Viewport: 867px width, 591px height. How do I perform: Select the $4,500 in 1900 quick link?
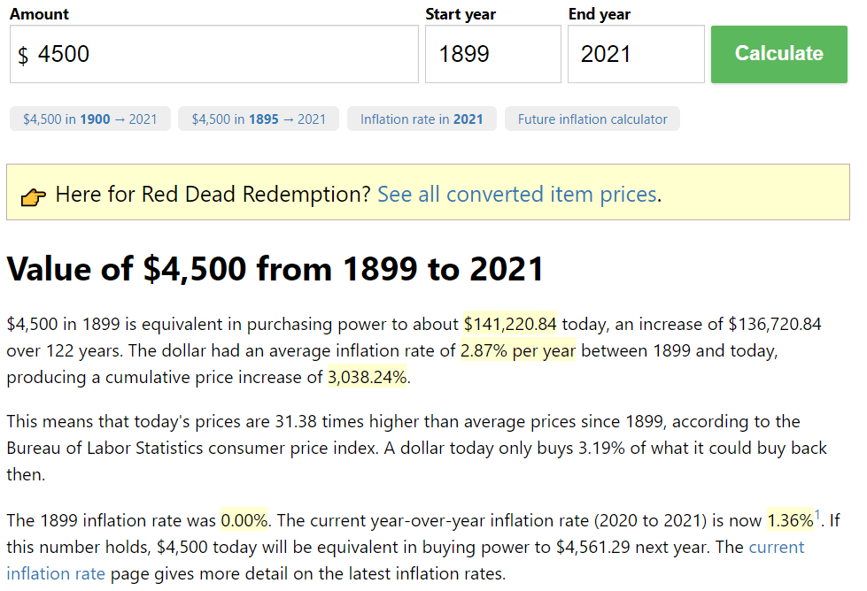tap(89, 119)
